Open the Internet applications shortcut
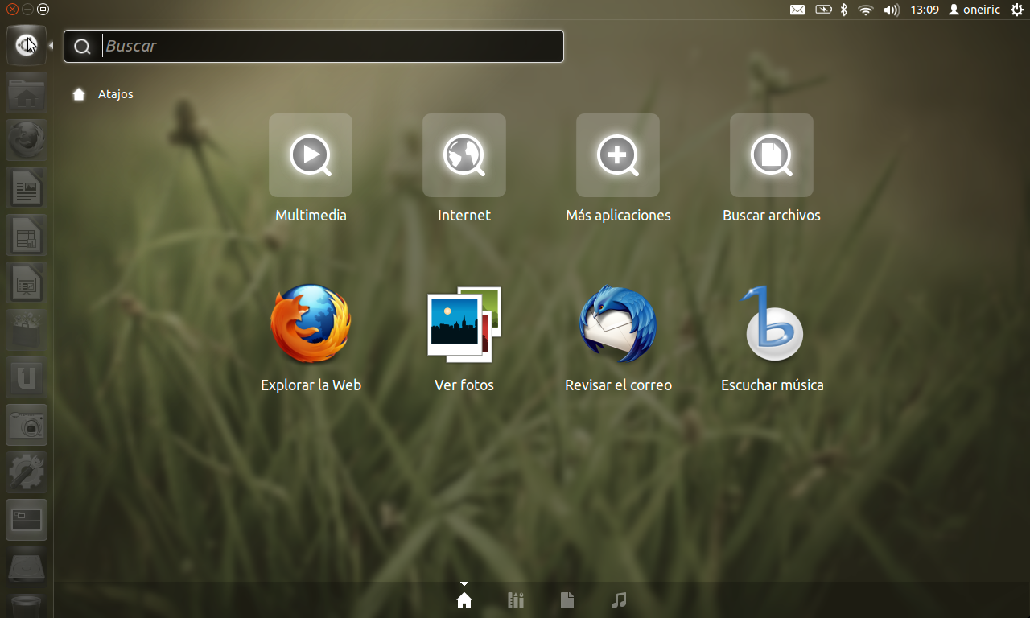The image size is (1030, 618). click(x=464, y=155)
